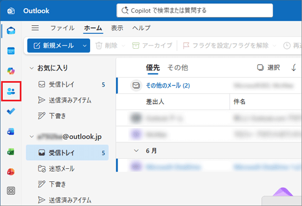Open the その他のメール (2) link
Image resolution: width=302 pixels, height=206 pixels.
(x=168, y=85)
